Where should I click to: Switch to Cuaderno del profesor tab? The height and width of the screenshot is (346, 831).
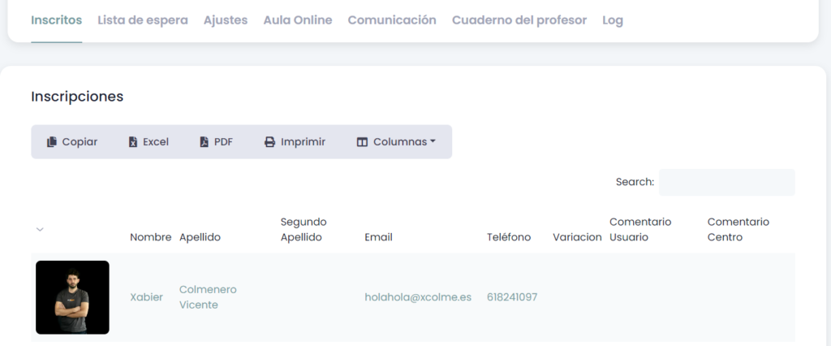pyautogui.click(x=519, y=20)
